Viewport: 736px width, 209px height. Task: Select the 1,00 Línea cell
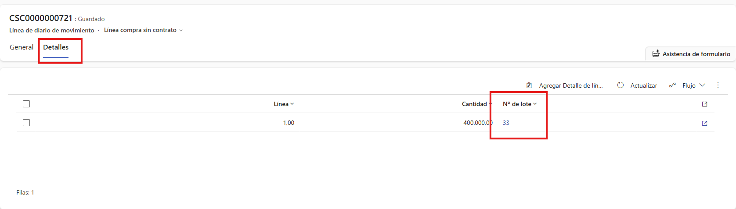tap(289, 123)
